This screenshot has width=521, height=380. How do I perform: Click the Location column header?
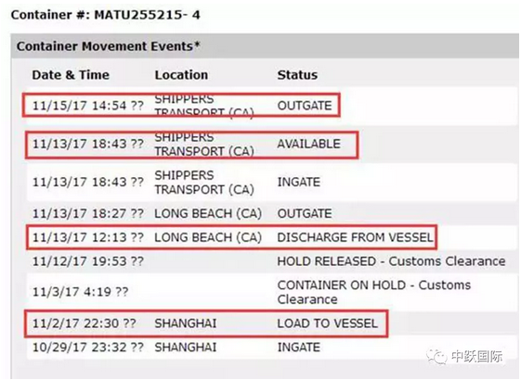tap(181, 75)
